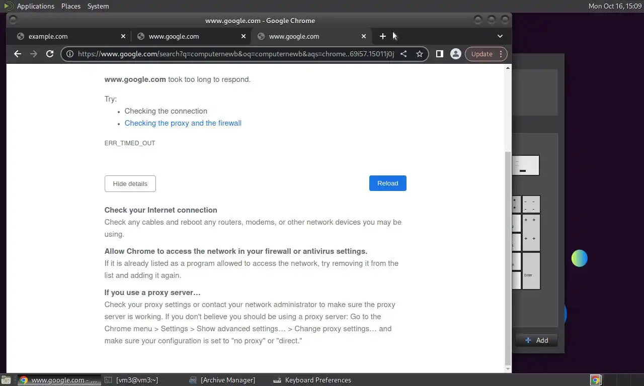Open a new tab with plus icon
This screenshot has width=644, height=386.
tap(383, 36)
